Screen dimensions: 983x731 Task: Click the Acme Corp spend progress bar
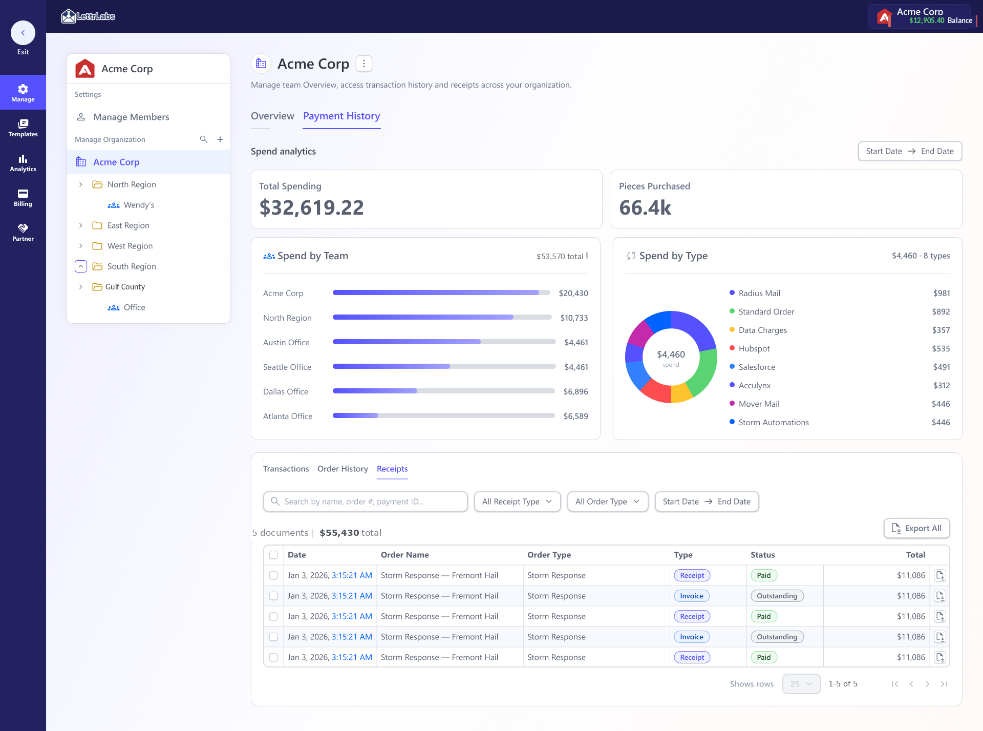441,293
